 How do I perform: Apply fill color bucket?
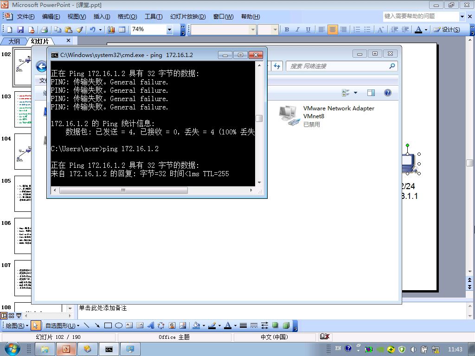pyautogui.click(x=196, y=326)
